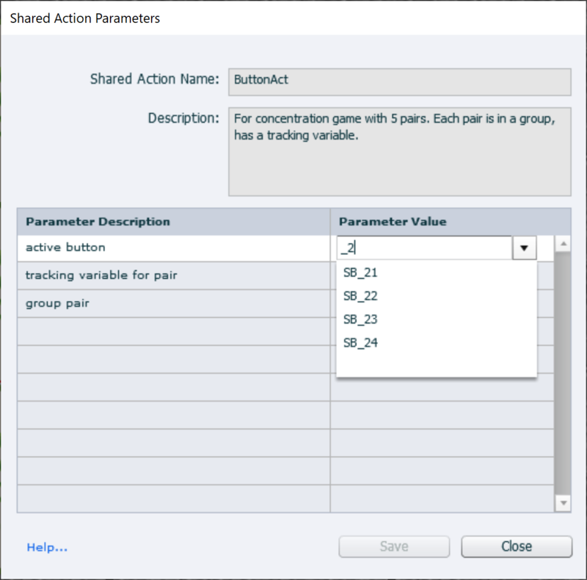Click the Shared Action Name field
This screenshot has height=580, width=587.
click(x=399, y=81)
